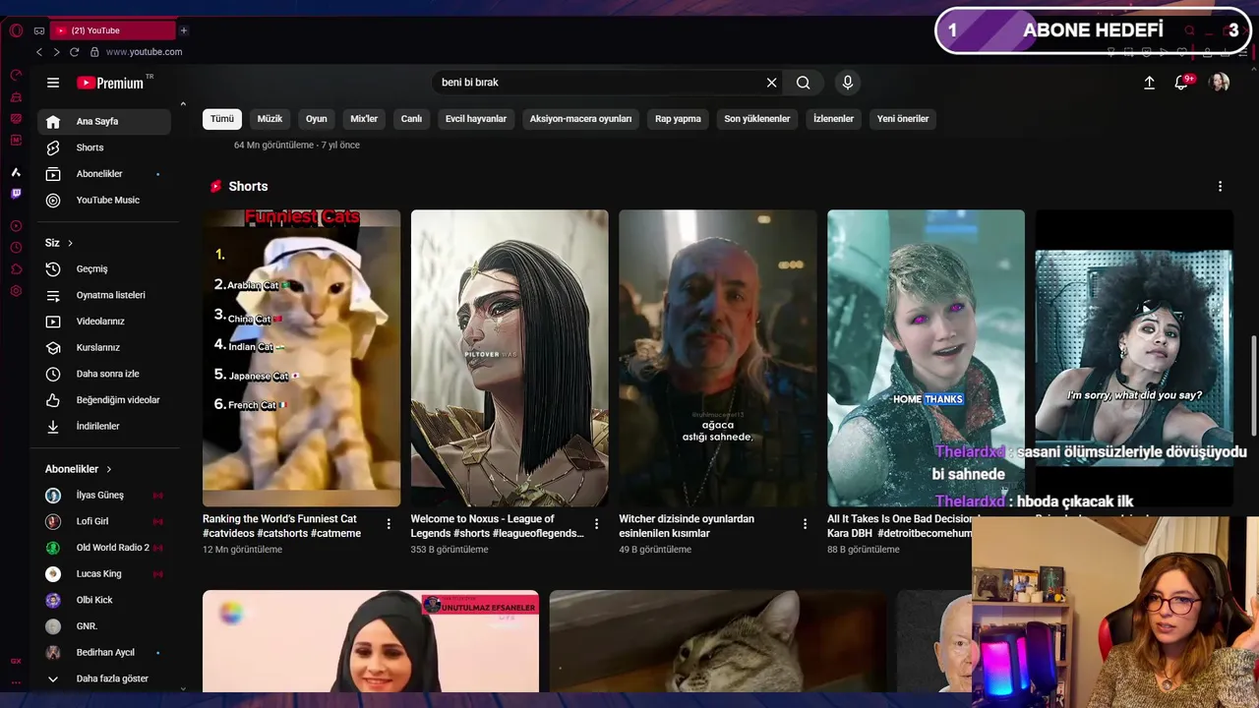Open a new browser tab

click(x=183, y=30)
